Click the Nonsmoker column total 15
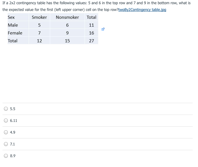 click(67, 41)
